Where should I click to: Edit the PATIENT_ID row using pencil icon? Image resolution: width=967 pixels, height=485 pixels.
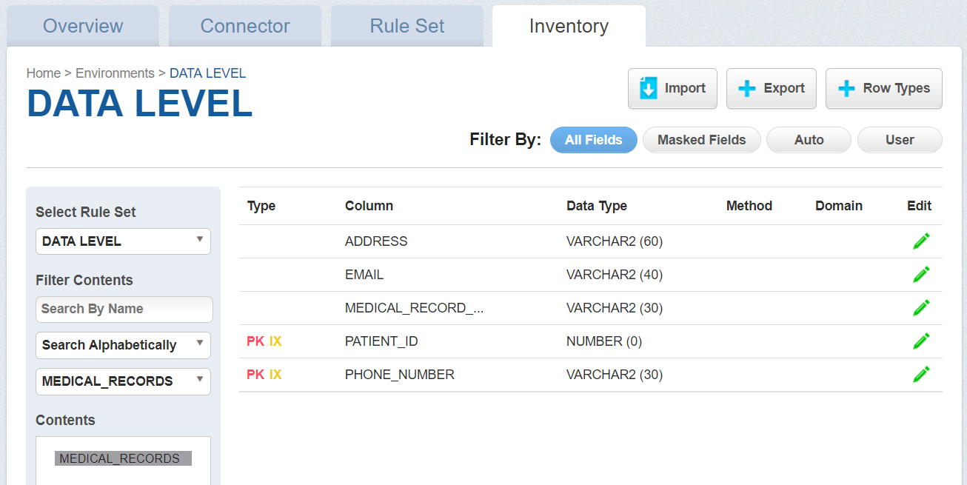(x=921, y=341)
